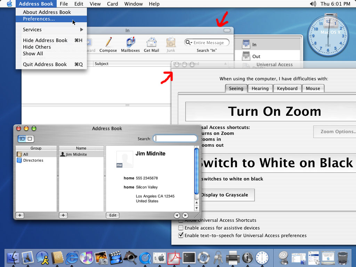
Task: Choose Show All menu item
Action: tap(51, 54)
